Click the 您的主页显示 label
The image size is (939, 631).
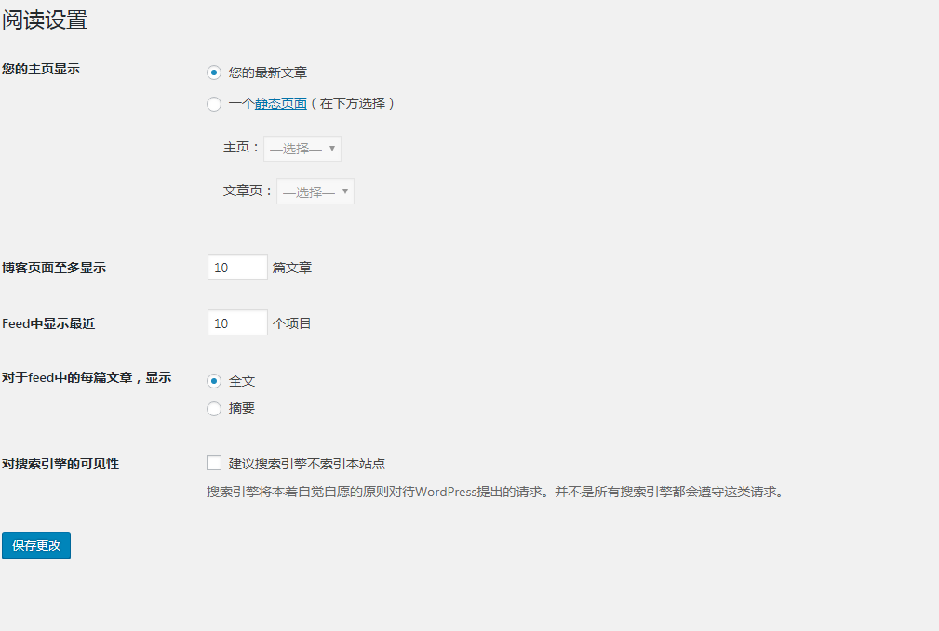(41, 70)
